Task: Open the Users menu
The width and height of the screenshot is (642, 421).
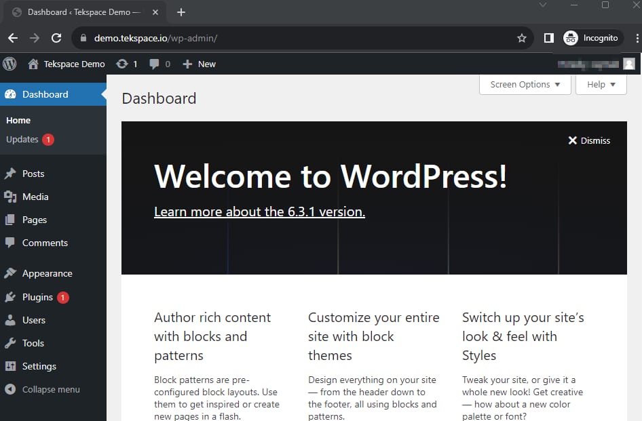Action: [x=53, y=320]
